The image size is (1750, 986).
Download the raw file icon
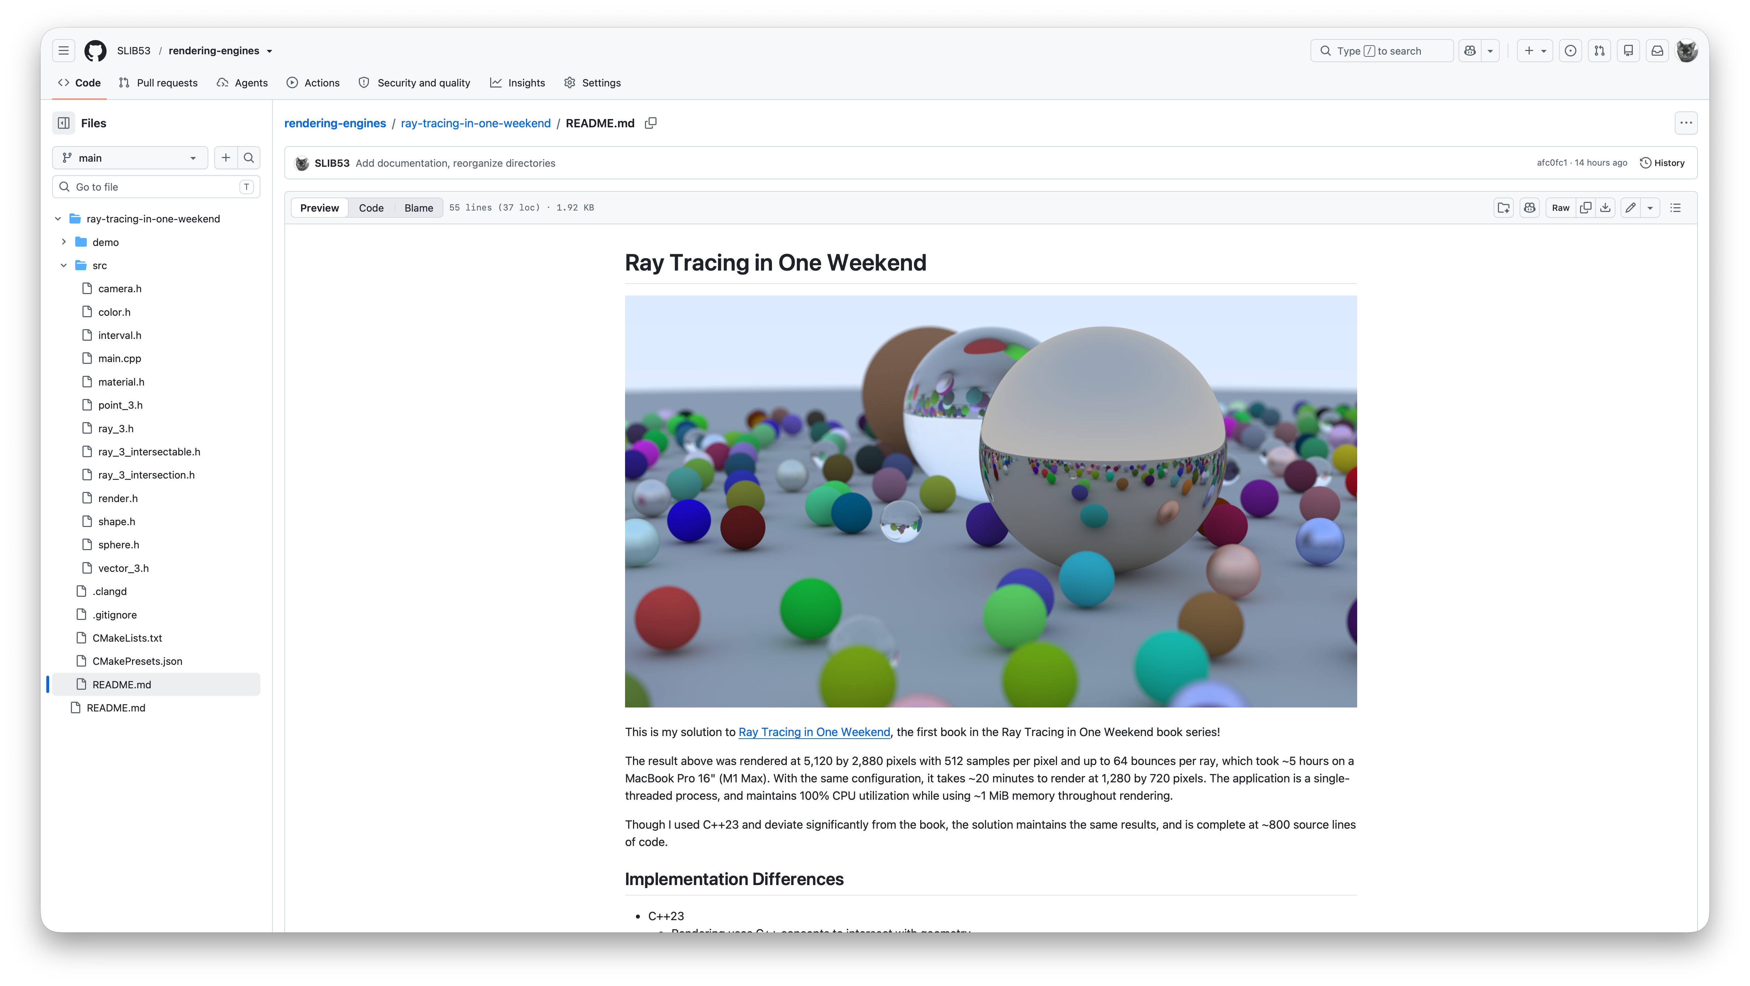click(1605, 208)
